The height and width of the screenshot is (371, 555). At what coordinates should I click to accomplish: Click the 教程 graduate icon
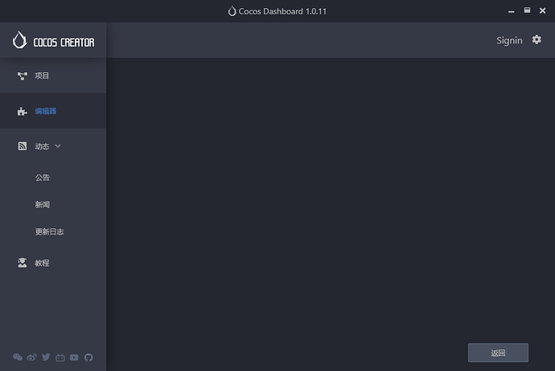(x=23, y=263)
